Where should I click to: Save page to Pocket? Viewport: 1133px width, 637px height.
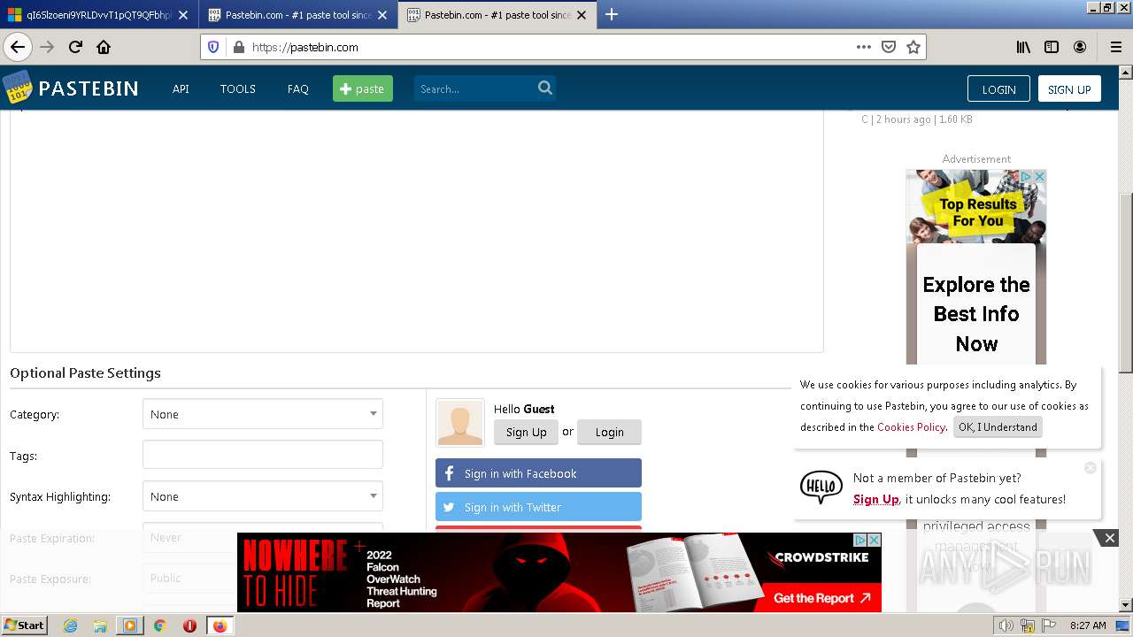889,47
